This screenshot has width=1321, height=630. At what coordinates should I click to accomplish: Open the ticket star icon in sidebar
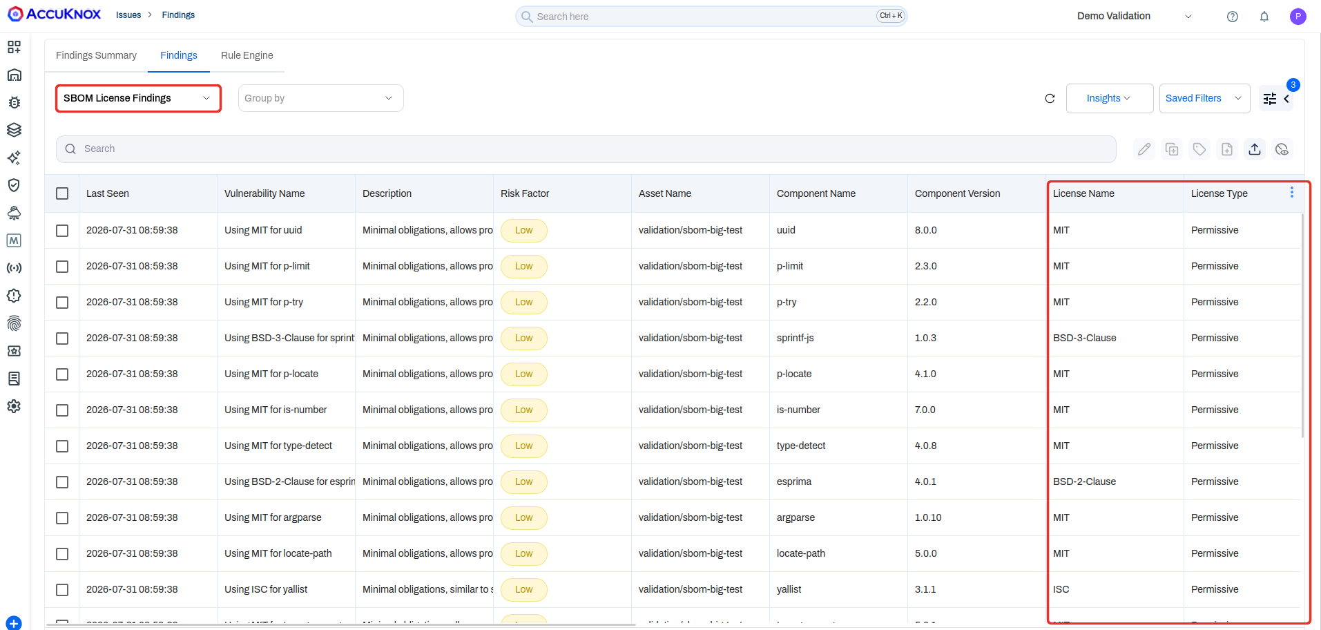[14, 351]
